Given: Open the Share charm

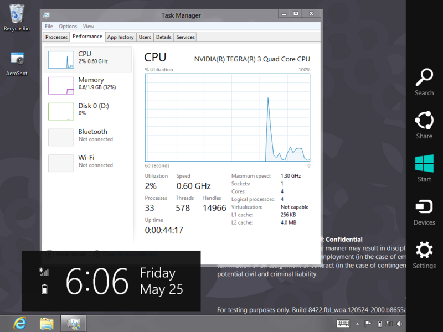Looking at the screenshot, I should 424,125.
